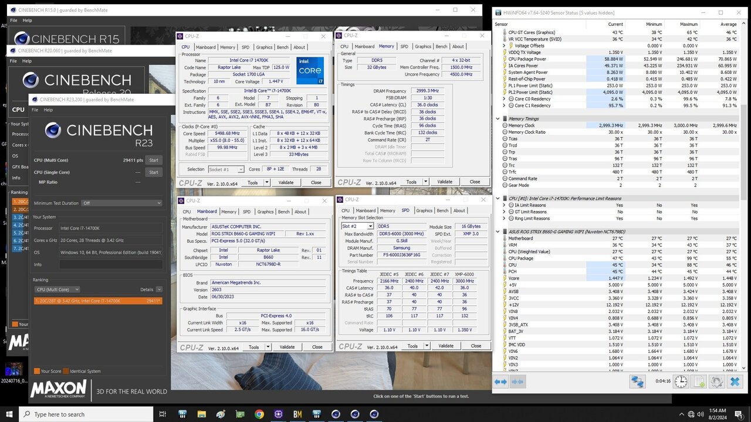The width and height of the screenshot is (751, 422).
Task: Open the purple app icon in taskbar
Action: (x=278, y=414)
